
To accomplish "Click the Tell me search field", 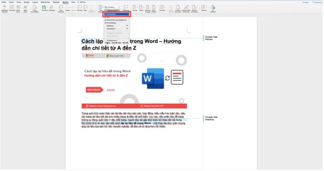I will tap(81, 2).
